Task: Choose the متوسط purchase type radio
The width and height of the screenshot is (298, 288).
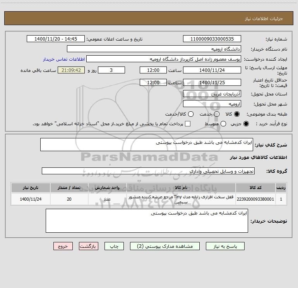Action: (x=223, y=124)
